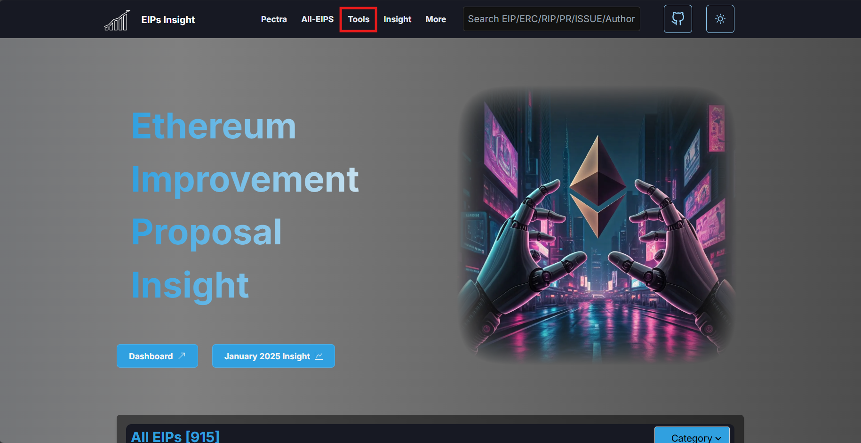Open the GitHub repository icon
The image size is (861, 443).
678,19
